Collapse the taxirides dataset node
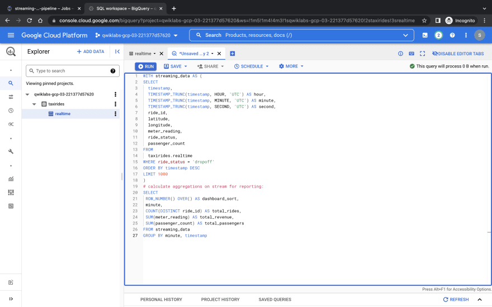 [x=34, y=104]
